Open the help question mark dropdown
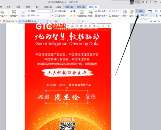 (x=151, y=2)
